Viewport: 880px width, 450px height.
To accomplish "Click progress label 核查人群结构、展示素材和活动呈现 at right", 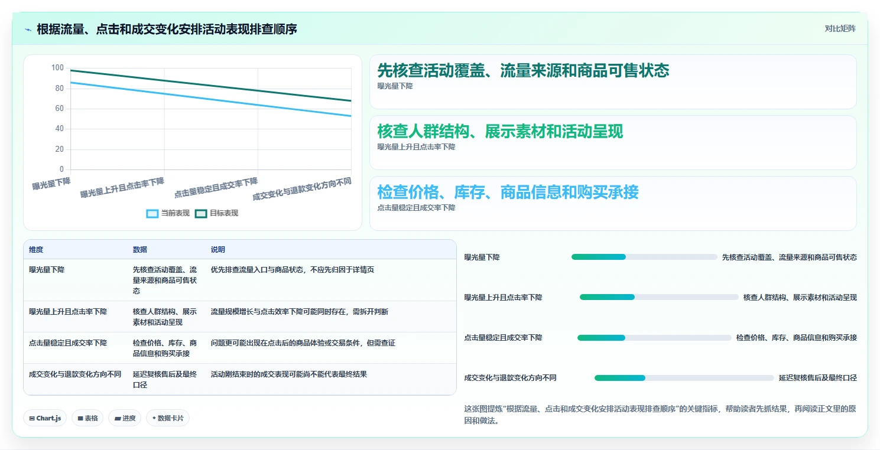I will pyautogui.click(x=800, y=297).
